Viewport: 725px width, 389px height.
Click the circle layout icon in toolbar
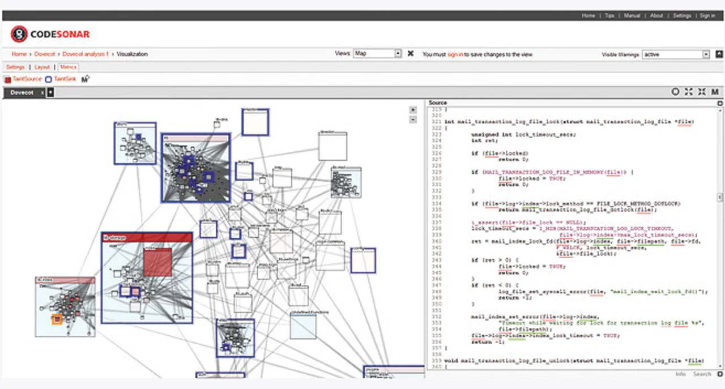tap(675, 92)
